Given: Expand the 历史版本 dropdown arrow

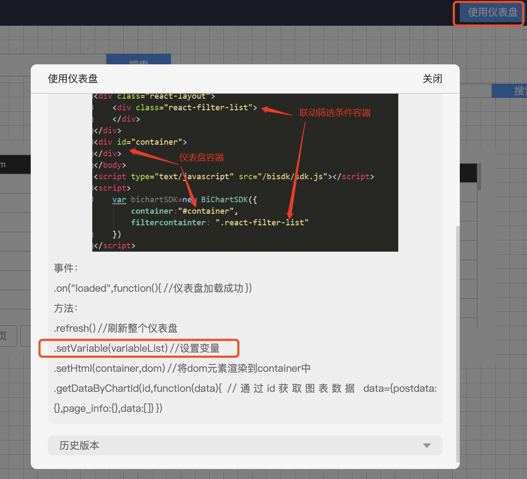Looking at the screenshot, I should click(427, 445).
